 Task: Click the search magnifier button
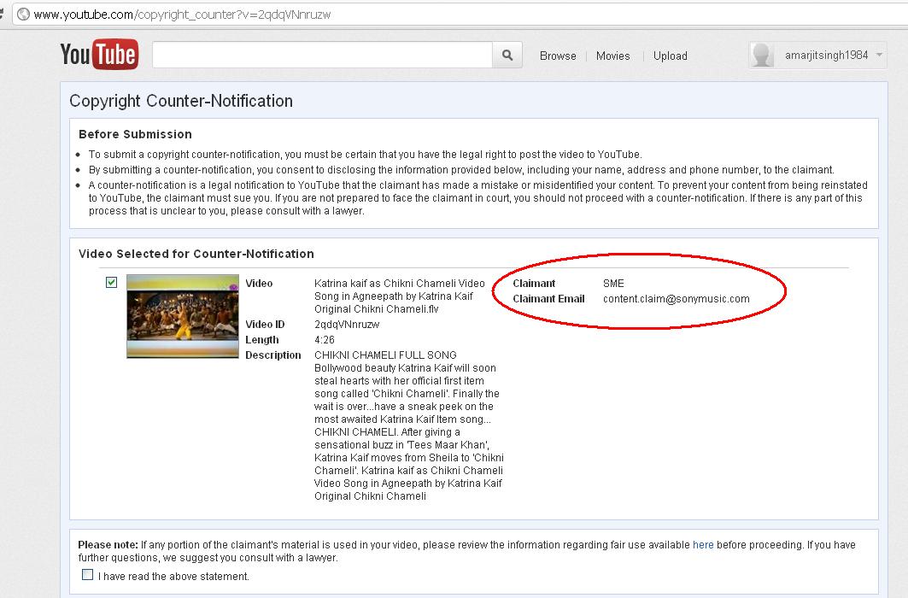point(507,55)
